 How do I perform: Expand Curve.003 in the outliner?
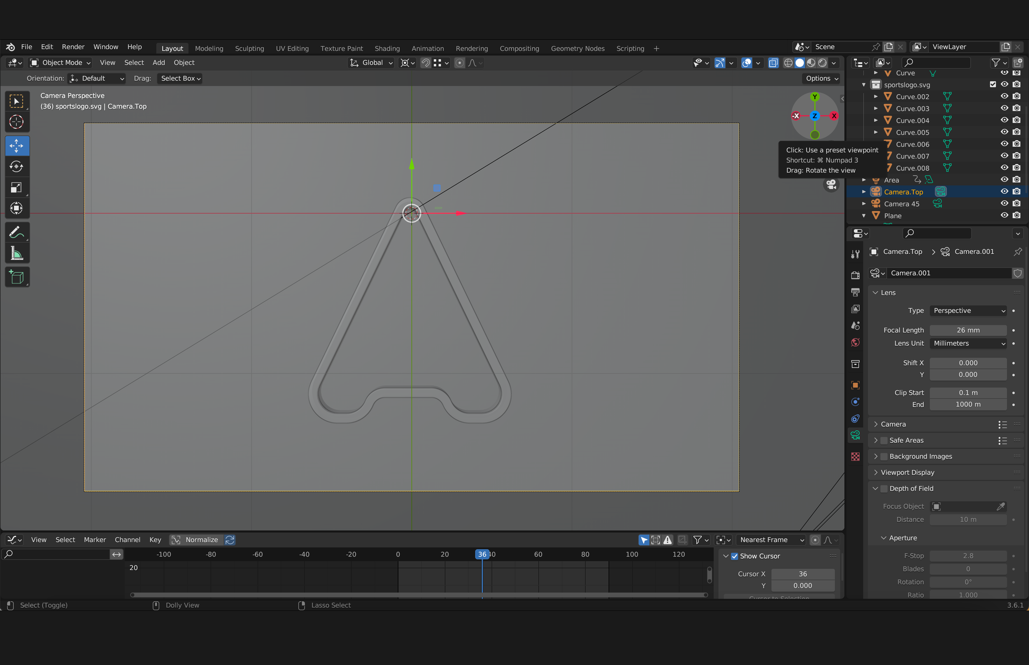[x=875, y=108]
